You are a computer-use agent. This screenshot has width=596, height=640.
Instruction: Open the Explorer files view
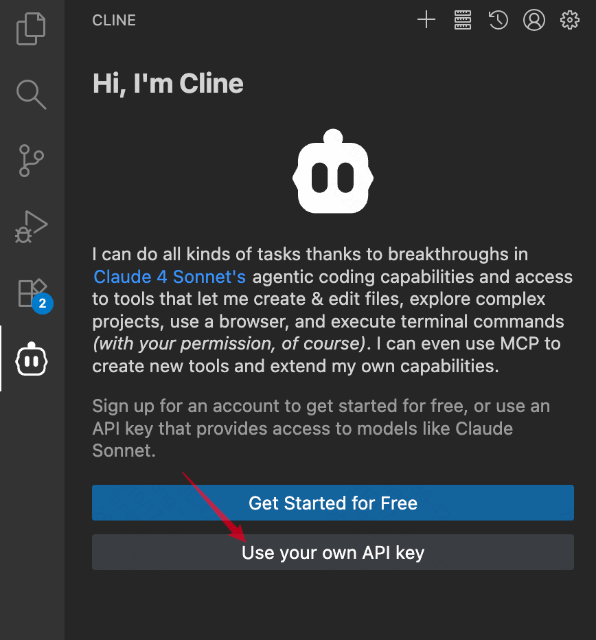point(31,29)
